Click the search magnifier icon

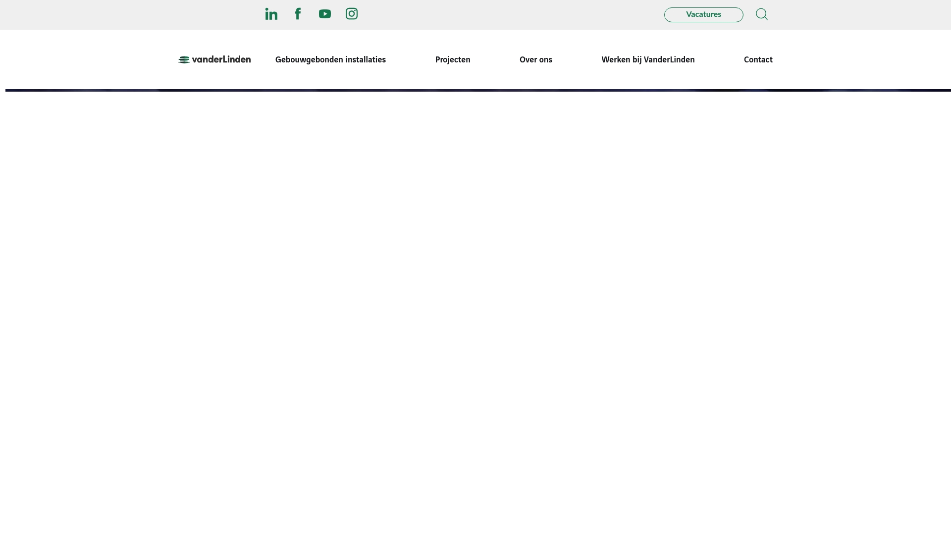point(762,14)
